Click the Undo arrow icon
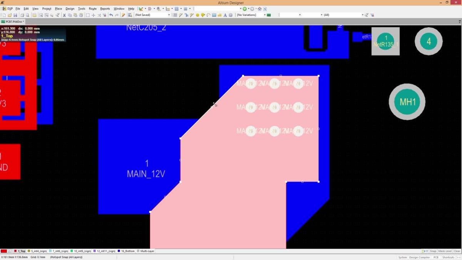The width and height of the screenshot is (462, 260). [x=111, y=15]
